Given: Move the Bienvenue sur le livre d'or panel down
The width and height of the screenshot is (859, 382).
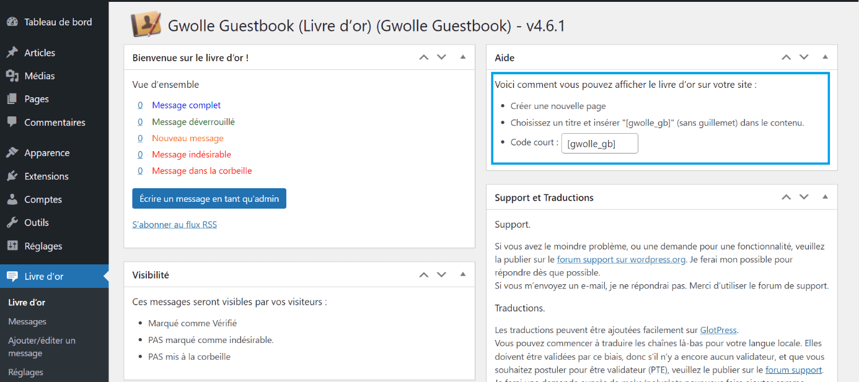Looking at the screenshot, I should pyautogui.click(x=441, y=58).
